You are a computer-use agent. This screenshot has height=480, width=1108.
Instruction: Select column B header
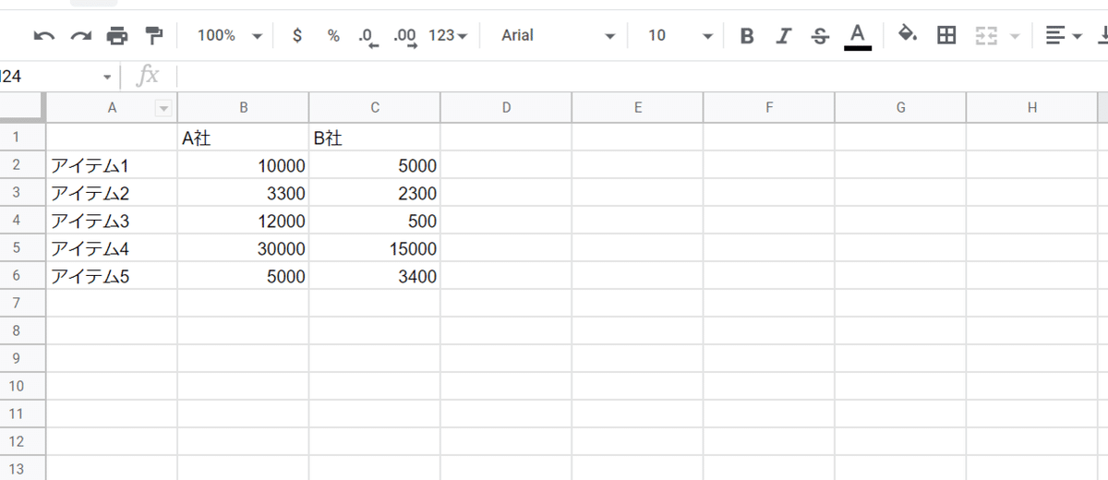pyautogui.click(x=244, y=108)
